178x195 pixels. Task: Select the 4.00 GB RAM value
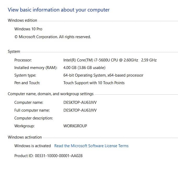point(84,68)
